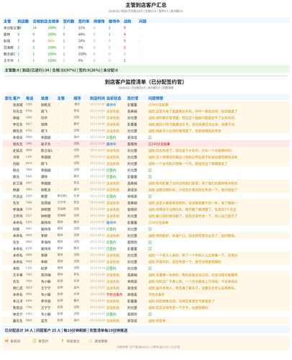Viewport: 292px width, 360px height.
Task: Click the green check icon in row 2361
Action: tap(150, 314)
